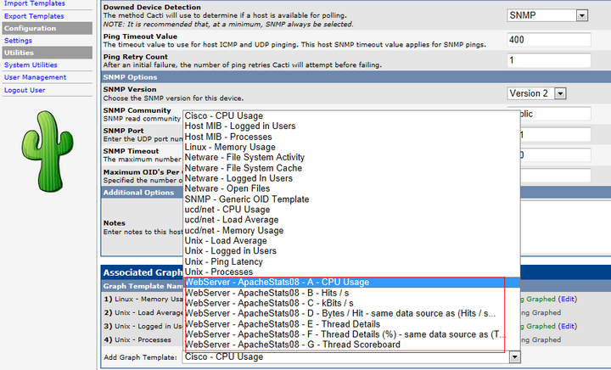Click Logout User link
The image size is (611, 370).
25,90
